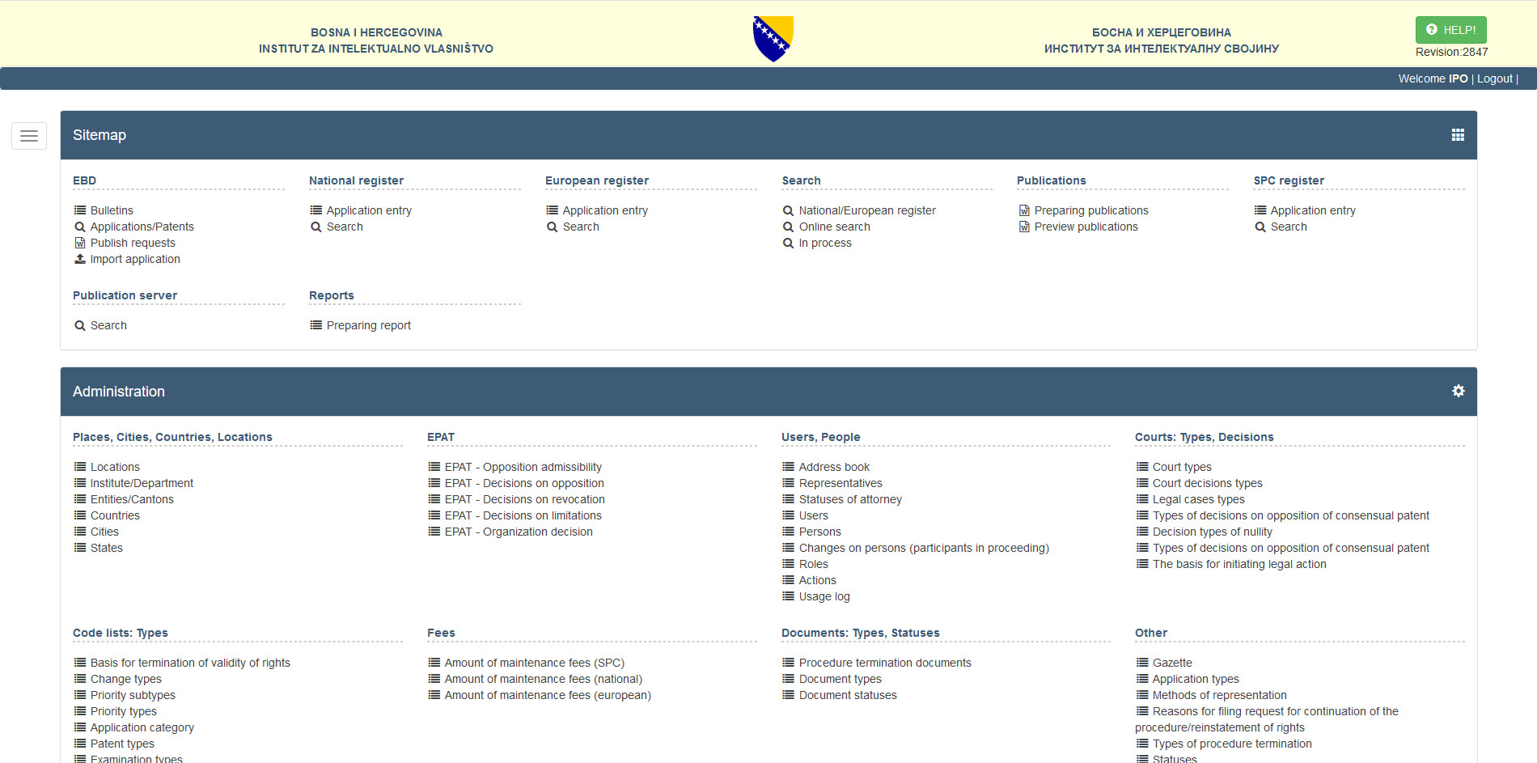
Task: Open National register Search link
Action: (x=345, y=227)
